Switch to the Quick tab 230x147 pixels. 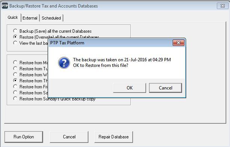(13, 17)
